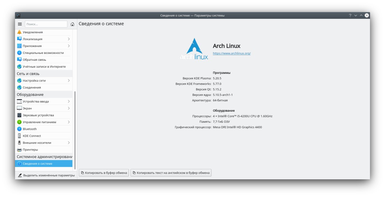
Task: Click the Arch Linux logo
Action: (x=194, y=49)
